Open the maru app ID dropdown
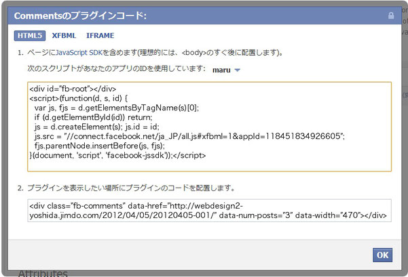 pyautogui.click(x=226, y=70)
